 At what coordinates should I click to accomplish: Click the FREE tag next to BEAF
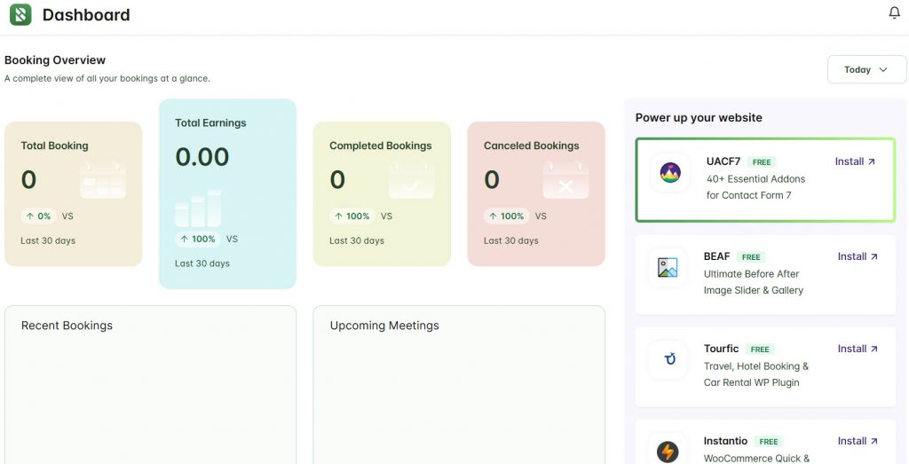coord(751,257)
